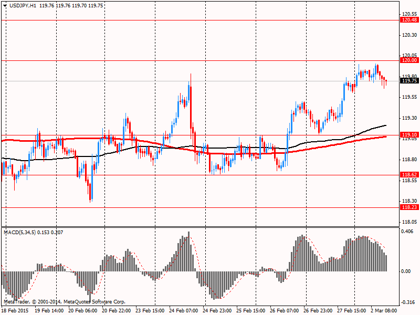Click the 118.80 price scale value
Image resolution: width=420 pixels, height=315 pixels.
tap(409, 160)
